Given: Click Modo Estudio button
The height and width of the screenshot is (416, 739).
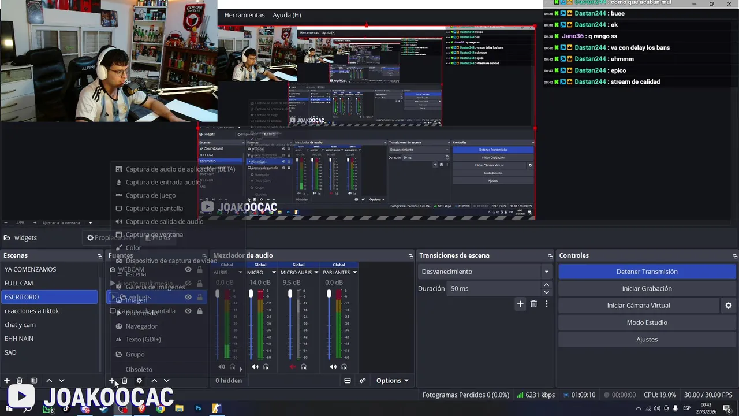Looking at the screenshot, I should [647, 322].
